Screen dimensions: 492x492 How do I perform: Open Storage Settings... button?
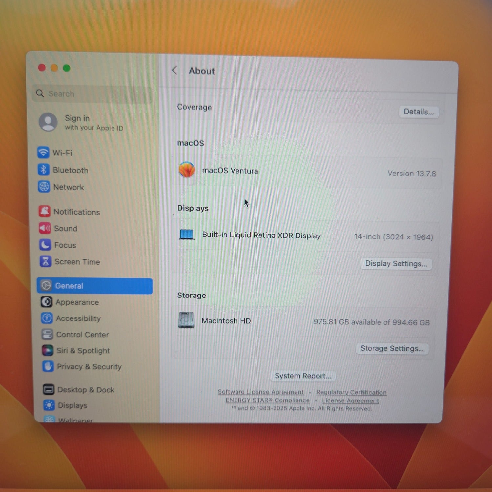click(x=392, y=348)
